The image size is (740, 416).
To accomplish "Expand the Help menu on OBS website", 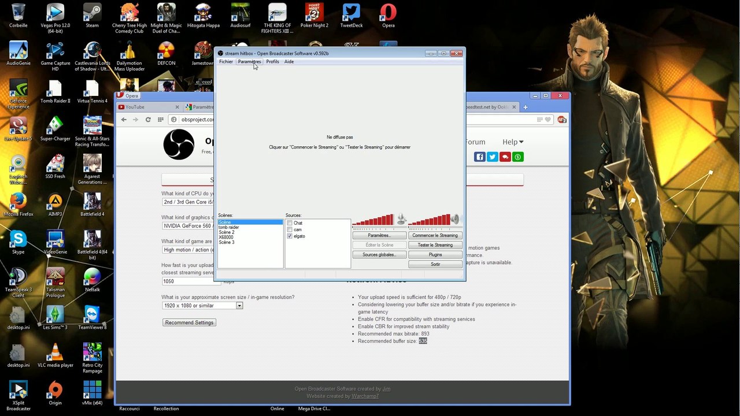I will coord(513,142).
